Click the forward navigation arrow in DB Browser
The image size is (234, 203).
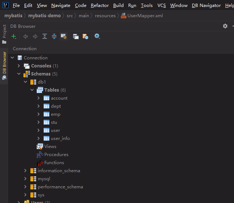click(x=35, y=36)
